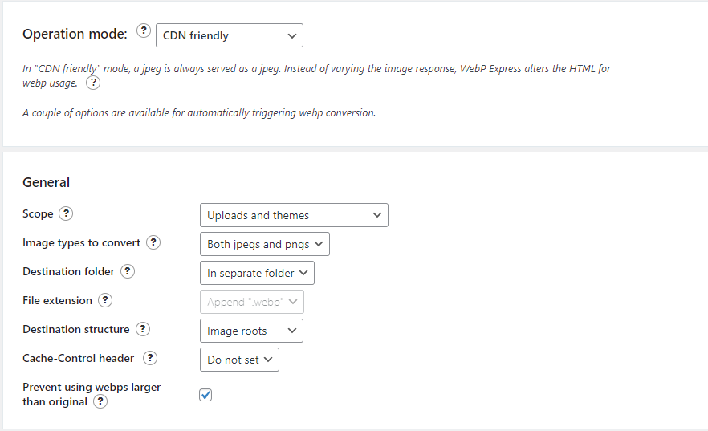Open Cache-Control 'Do not set' dropdown
The height and width of the screenshot is (431, 708).
(239, 360)
